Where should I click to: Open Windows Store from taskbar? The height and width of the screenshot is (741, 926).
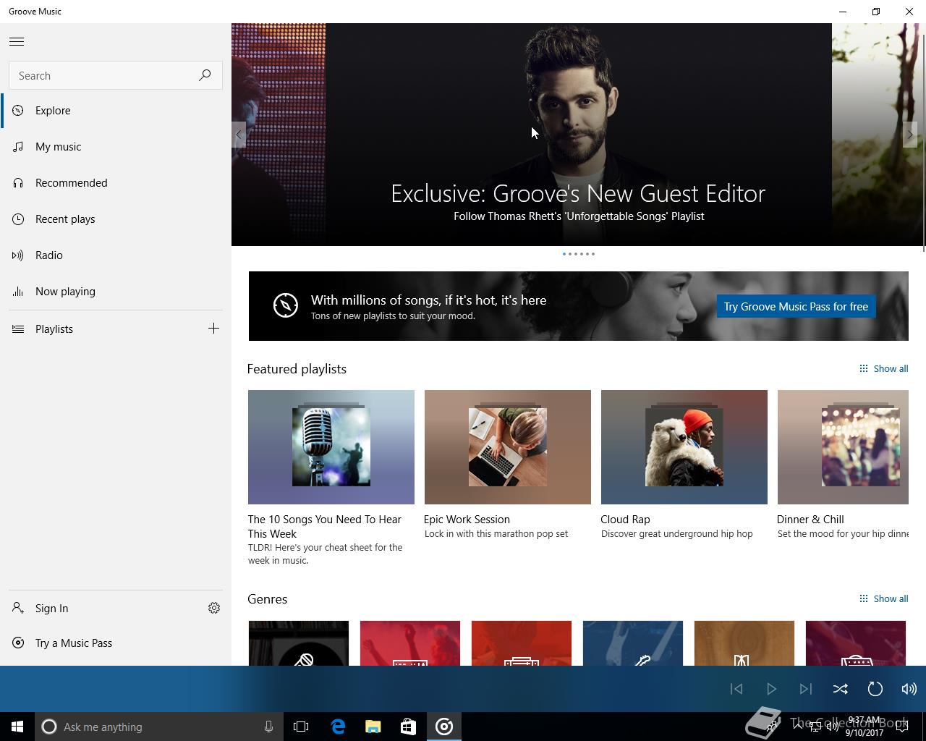coord(409,727)
